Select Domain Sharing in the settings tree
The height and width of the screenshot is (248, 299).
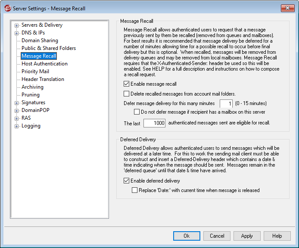40,40
